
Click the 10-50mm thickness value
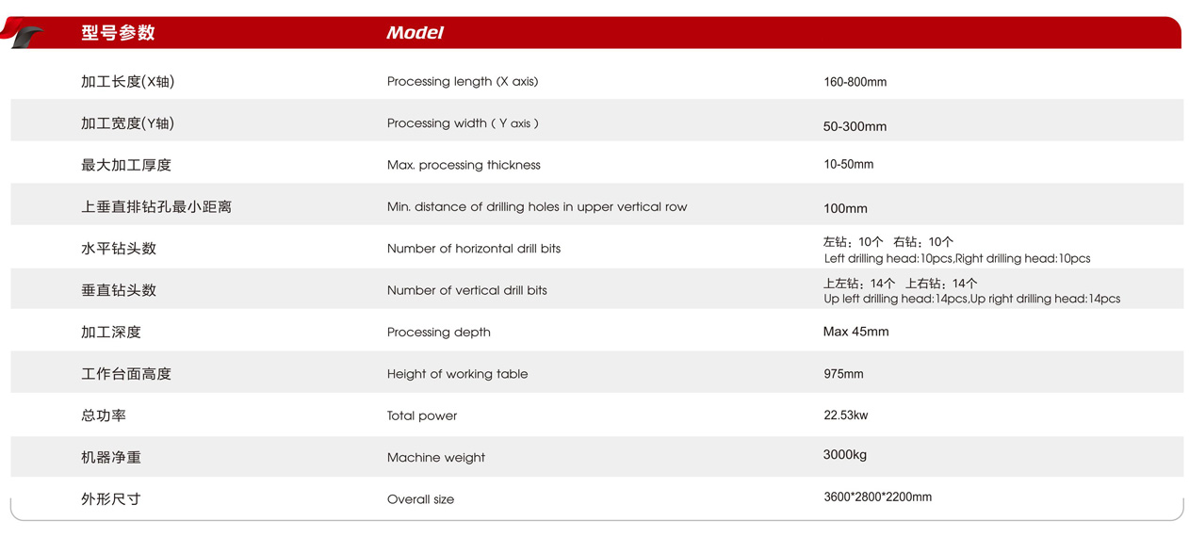(848, 164)
